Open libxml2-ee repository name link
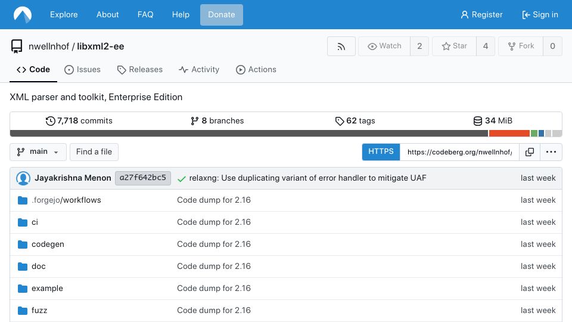The height and width of the screenshot is (322, 572). coord(100,47)
